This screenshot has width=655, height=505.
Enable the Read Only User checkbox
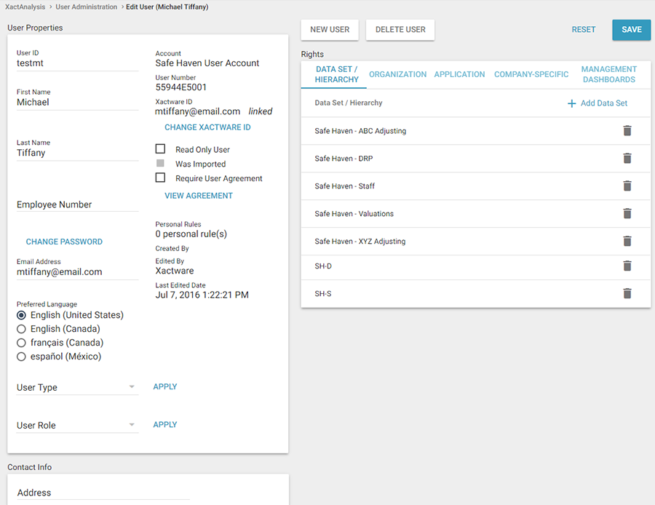point(161,149)
